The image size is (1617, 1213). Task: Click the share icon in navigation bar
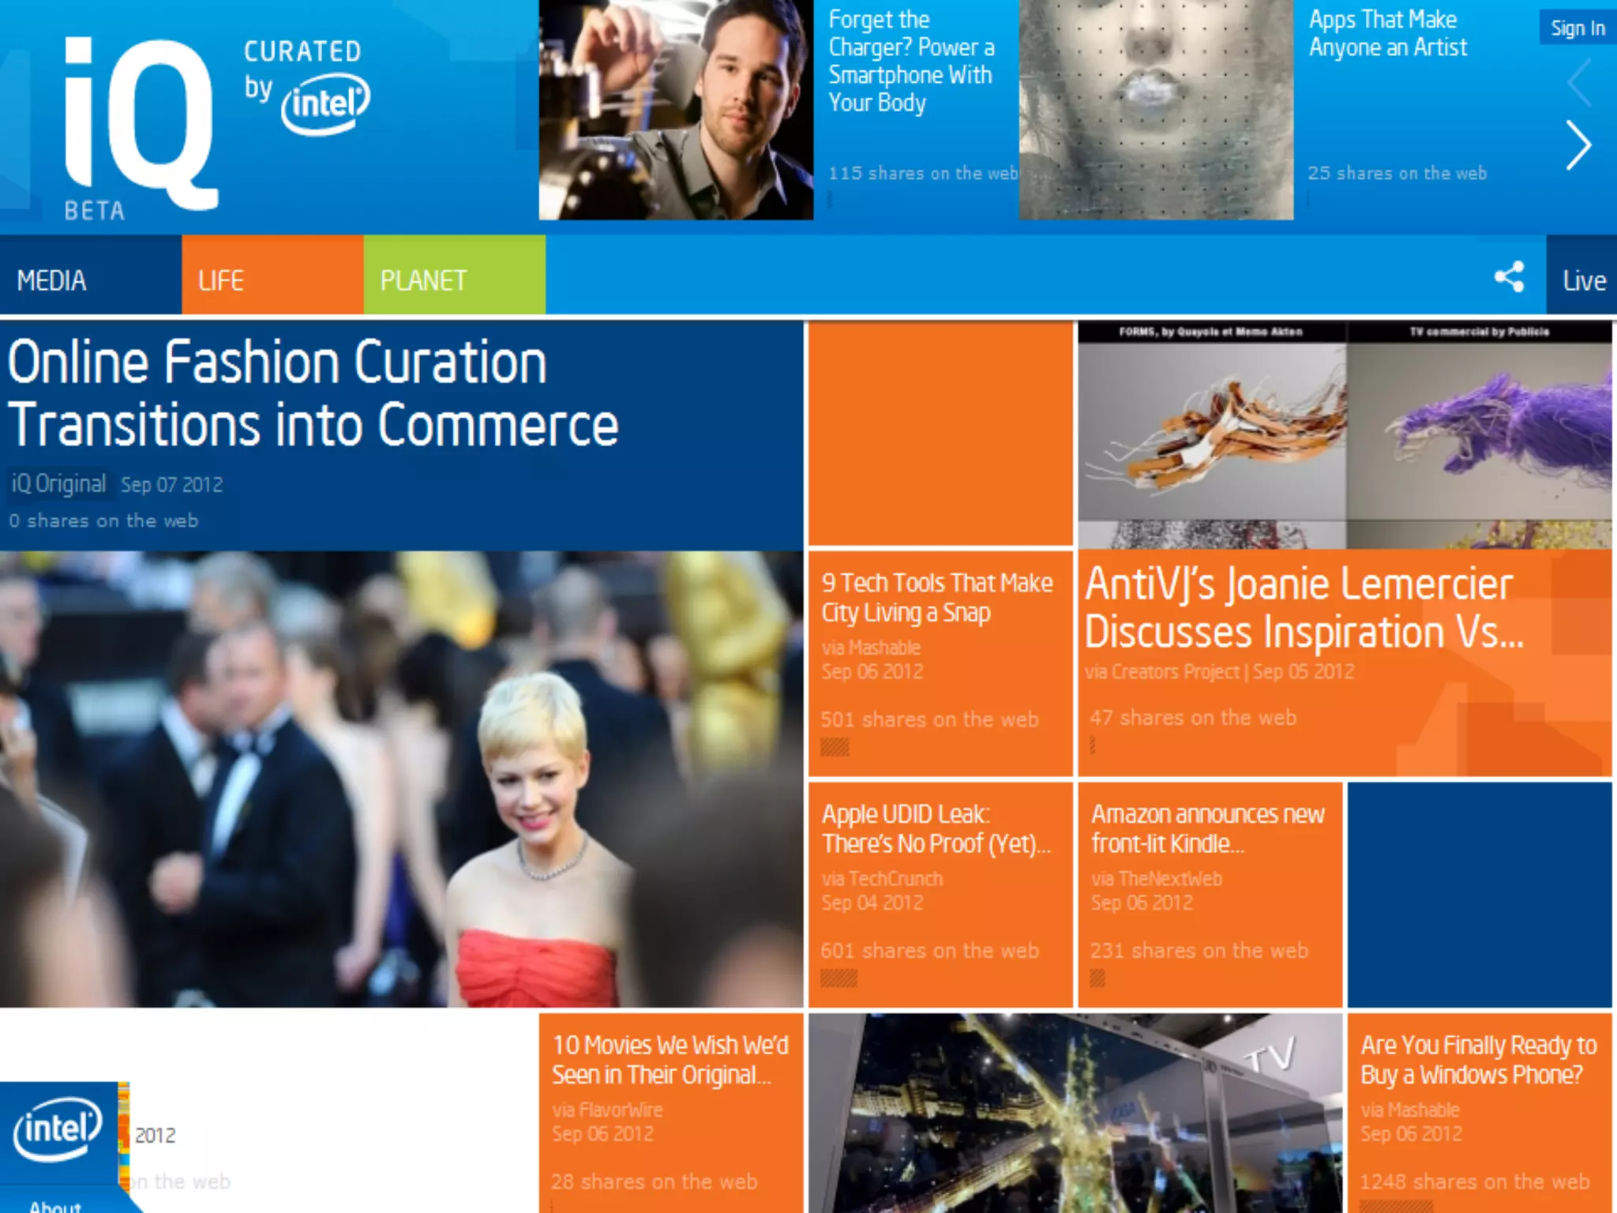tap(1509, 277)
